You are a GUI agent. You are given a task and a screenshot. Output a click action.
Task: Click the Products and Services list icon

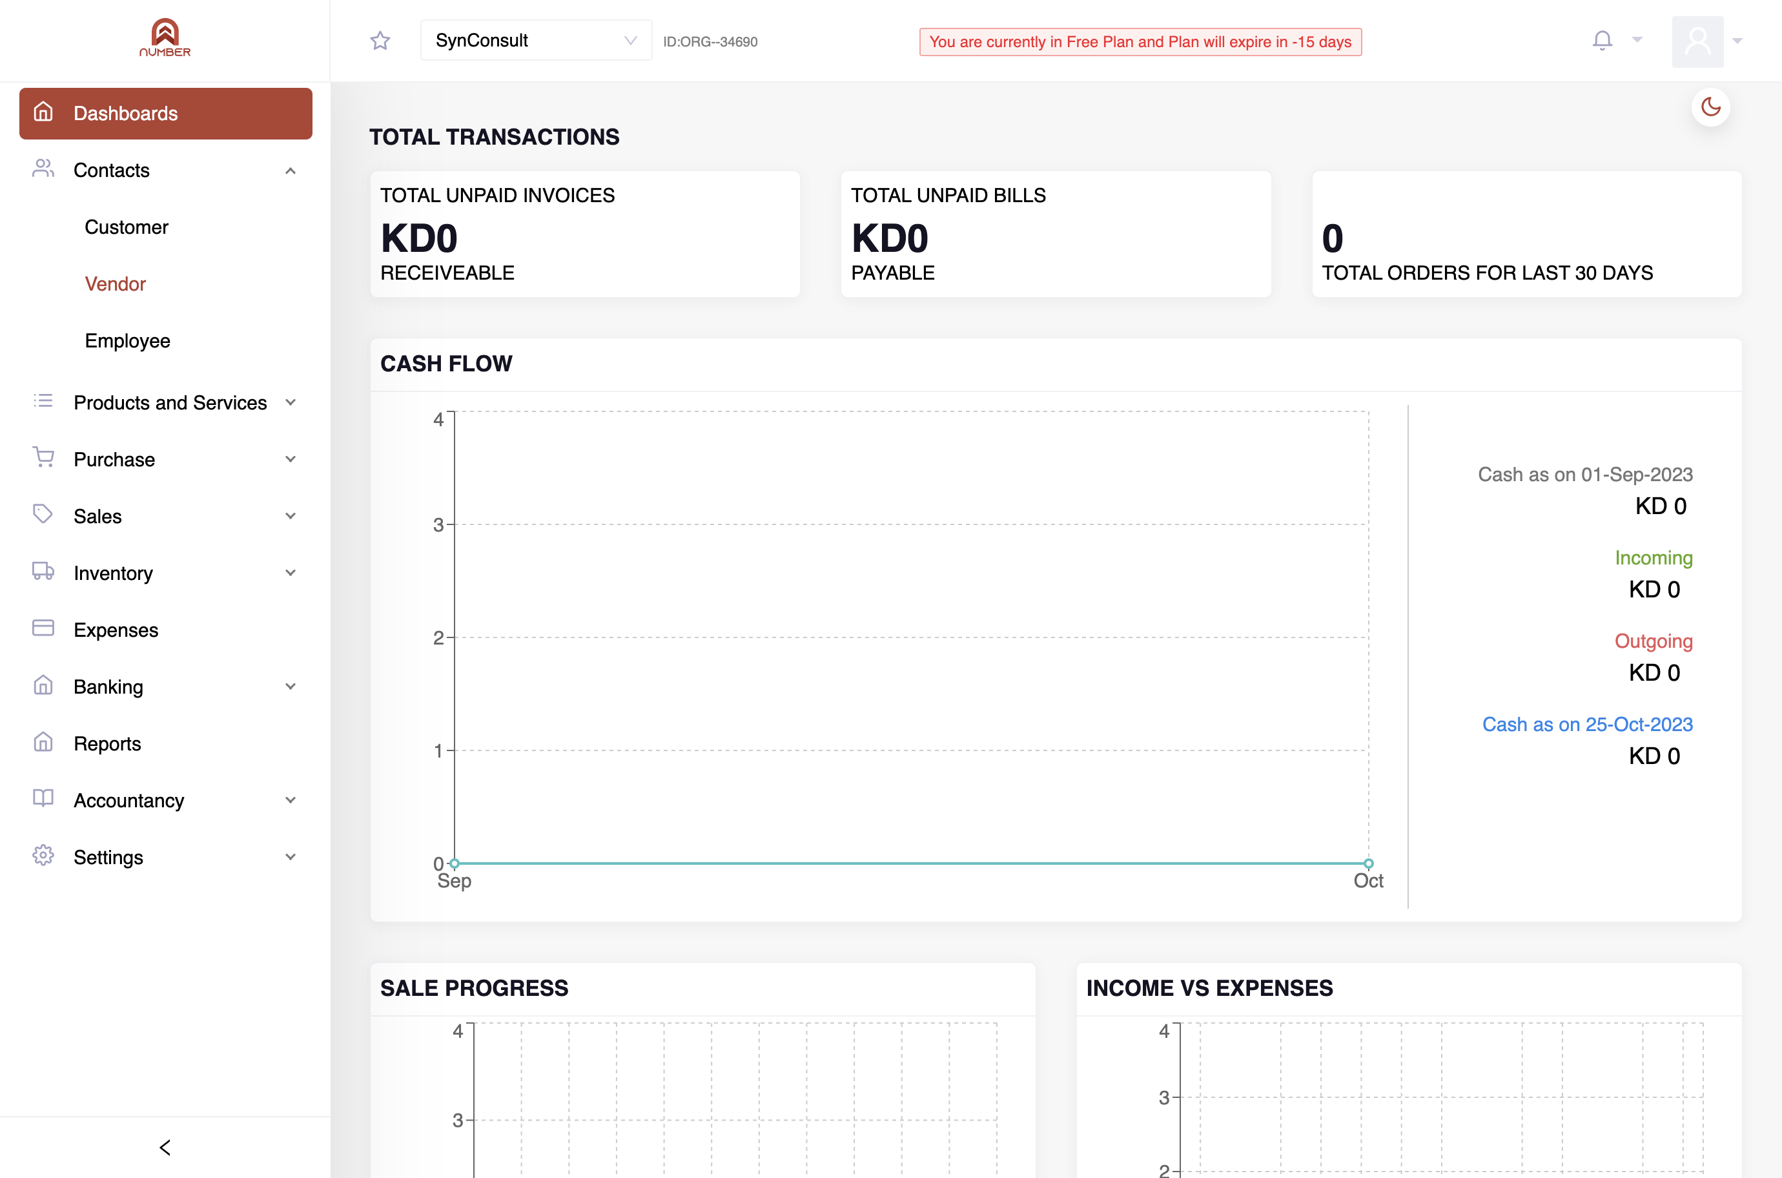click(x=43, y=401)
